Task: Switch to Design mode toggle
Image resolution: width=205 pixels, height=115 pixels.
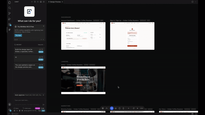Action: pyautogui.click(x=37, y=108)
